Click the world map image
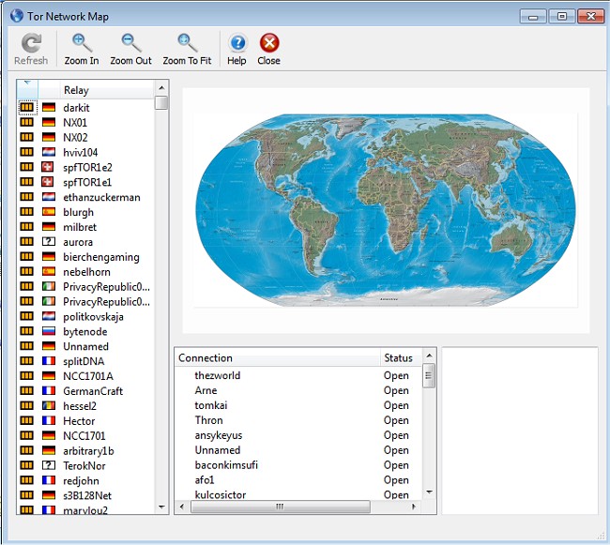 pos(385,209)
